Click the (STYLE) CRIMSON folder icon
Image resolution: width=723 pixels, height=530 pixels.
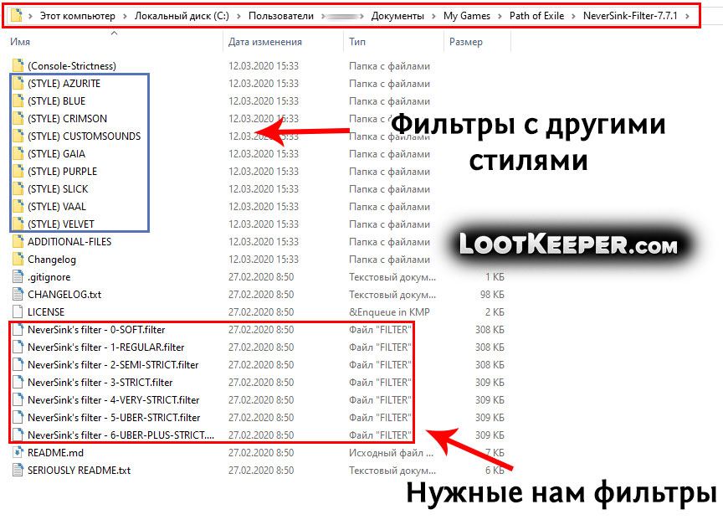click(x=18, y=118)
